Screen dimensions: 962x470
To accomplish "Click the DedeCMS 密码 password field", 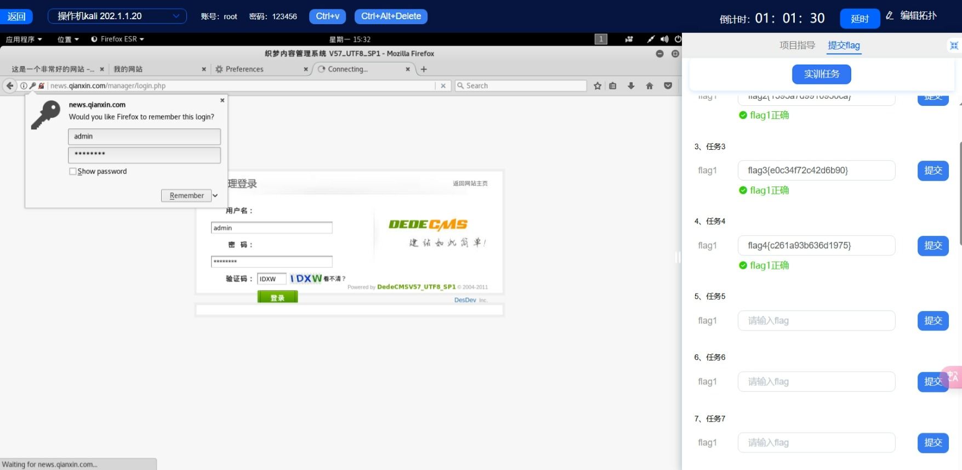I will click(271, 262).
